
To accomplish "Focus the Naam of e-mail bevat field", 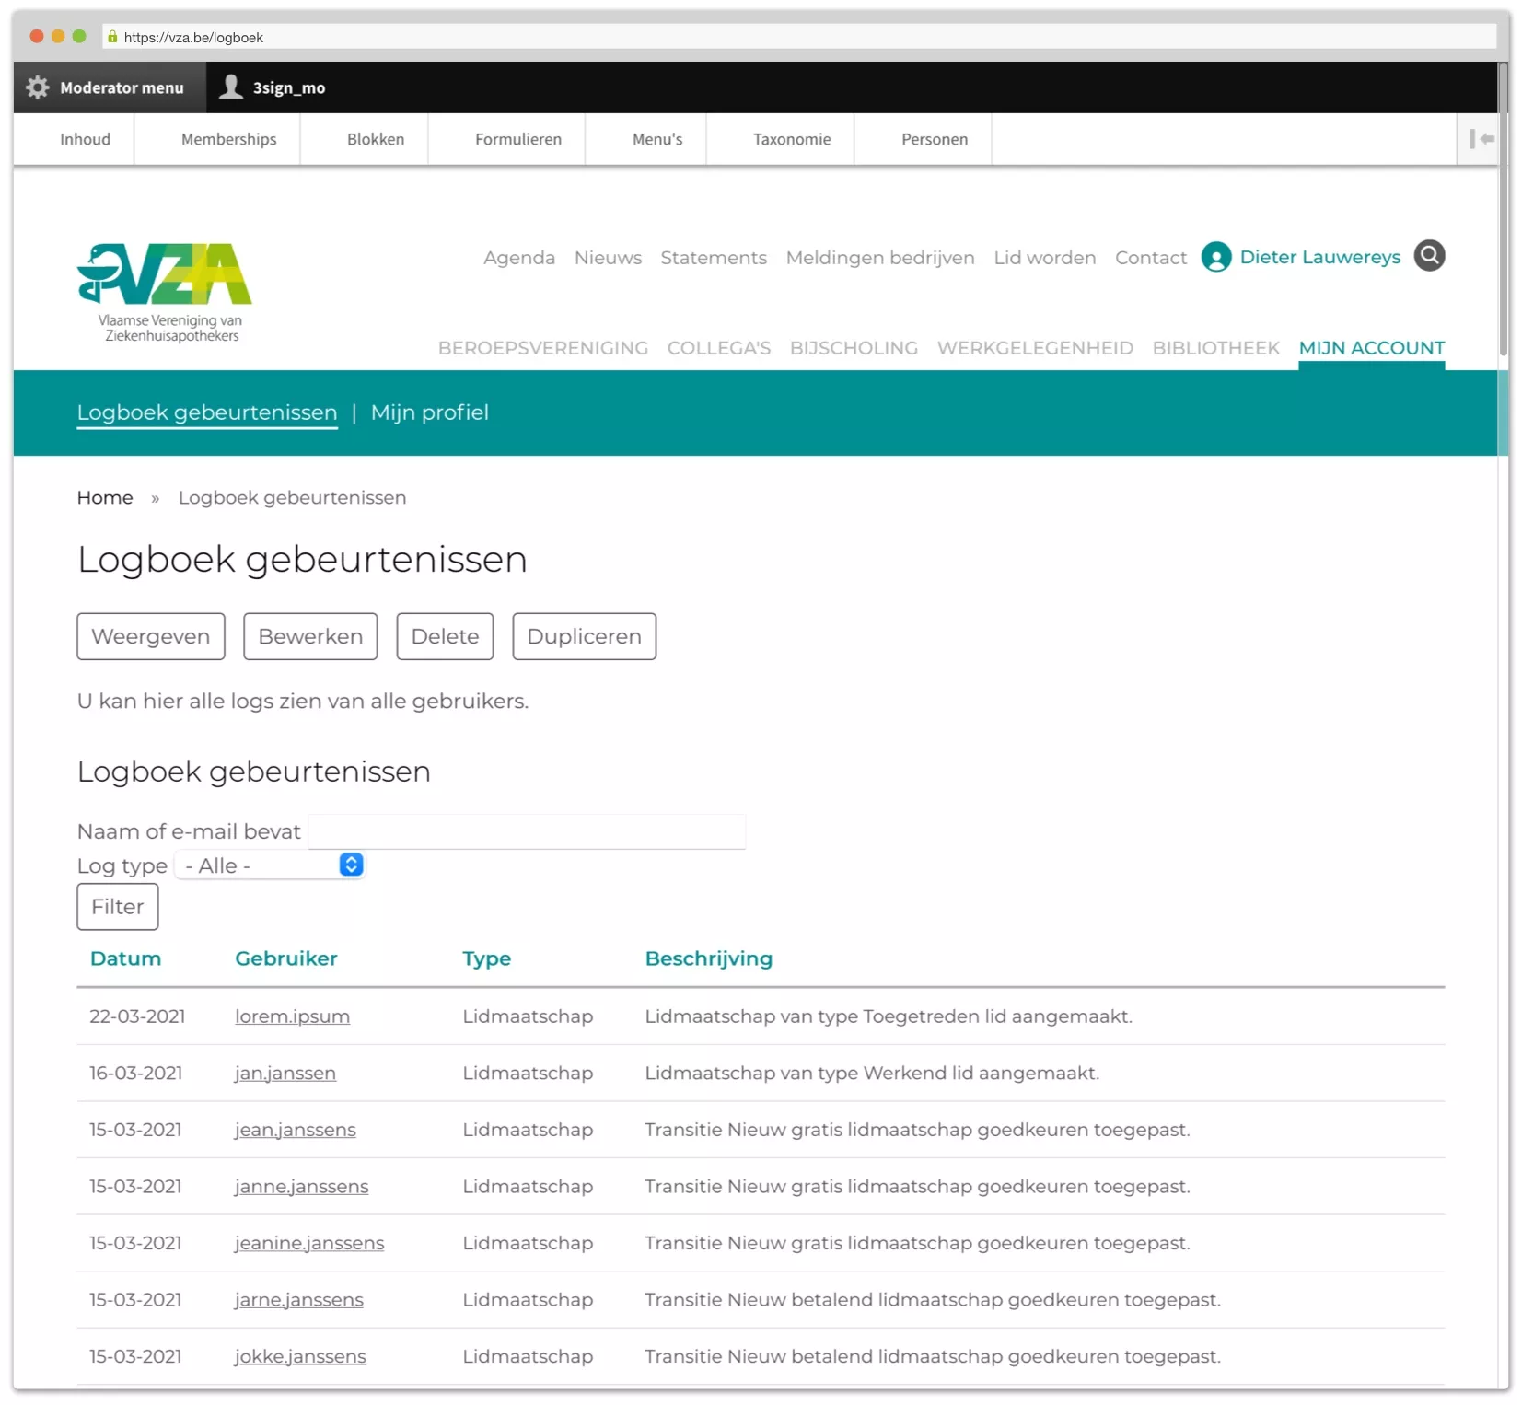I will pos(526,831).
